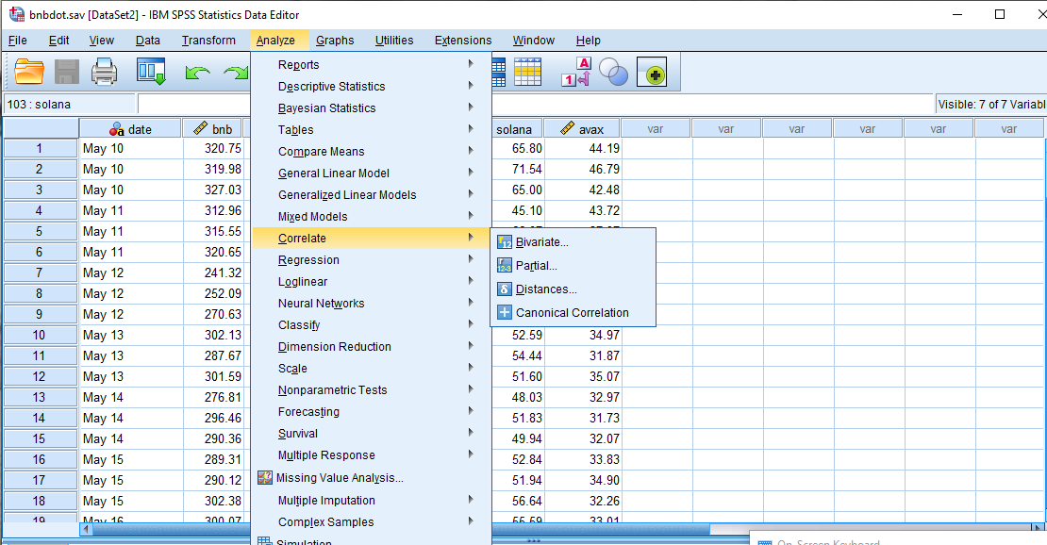Open the Help menu
The width and height of the screenshot is (1047, 545).
[589, 40]
